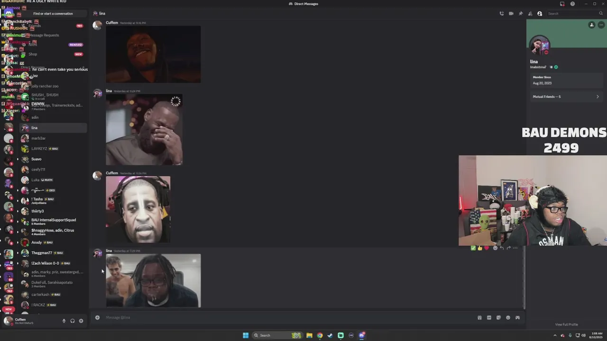Open lina's laughing man GIF
The height and width of the screenshot is (341, 607).
tap(144, 130)
